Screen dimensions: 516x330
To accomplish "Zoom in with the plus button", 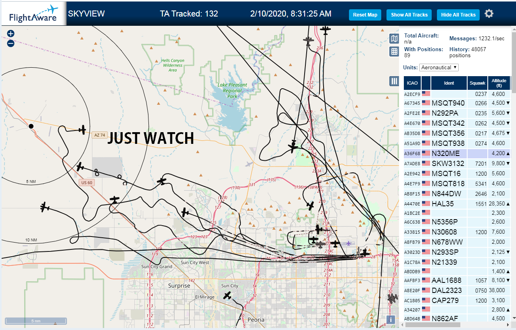I will [11, 34].
